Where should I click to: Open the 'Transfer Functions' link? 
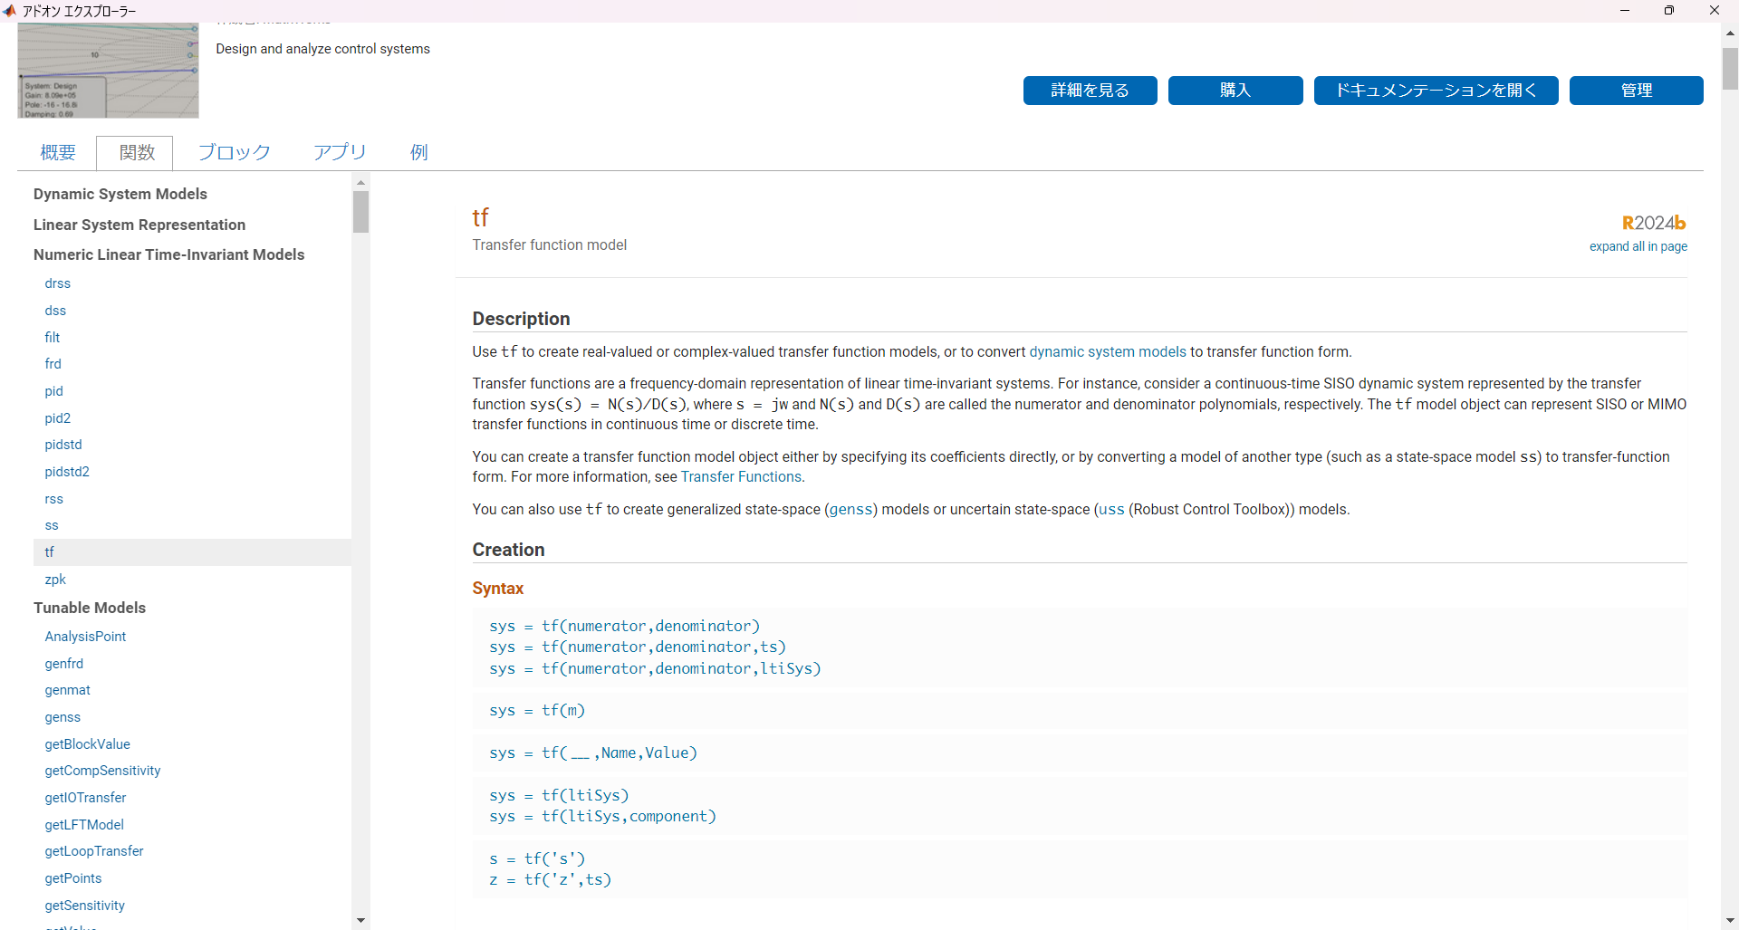point(741,476)
